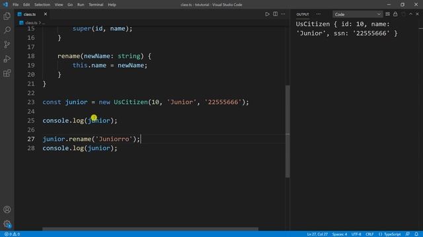Open the Edit menu
This screenshot has height=237, width=423.
(x=26, y=5)
